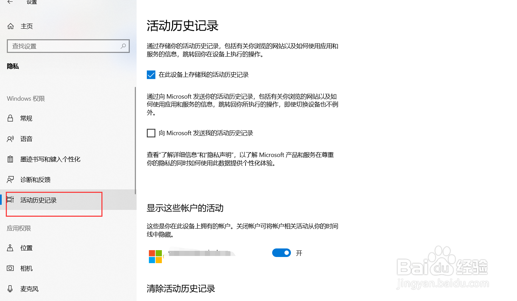The width and height of the screenshot is (517, 301).
Task: Click the Microsoft account logo
Action: [x=155, y=256]
